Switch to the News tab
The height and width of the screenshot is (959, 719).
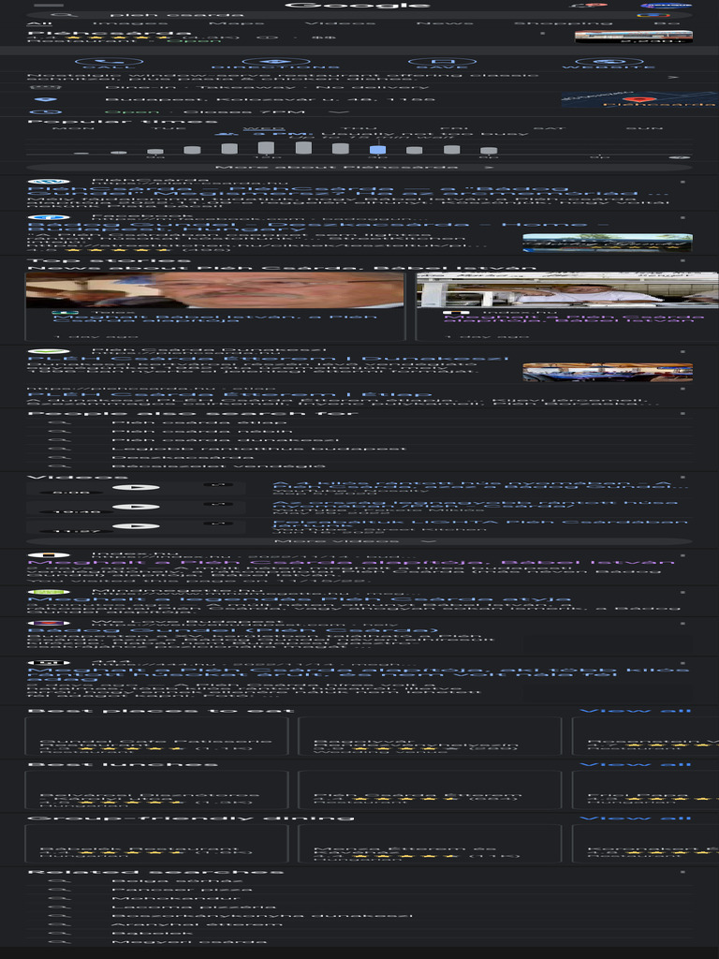pyautogui.click(x=445, y=23)
